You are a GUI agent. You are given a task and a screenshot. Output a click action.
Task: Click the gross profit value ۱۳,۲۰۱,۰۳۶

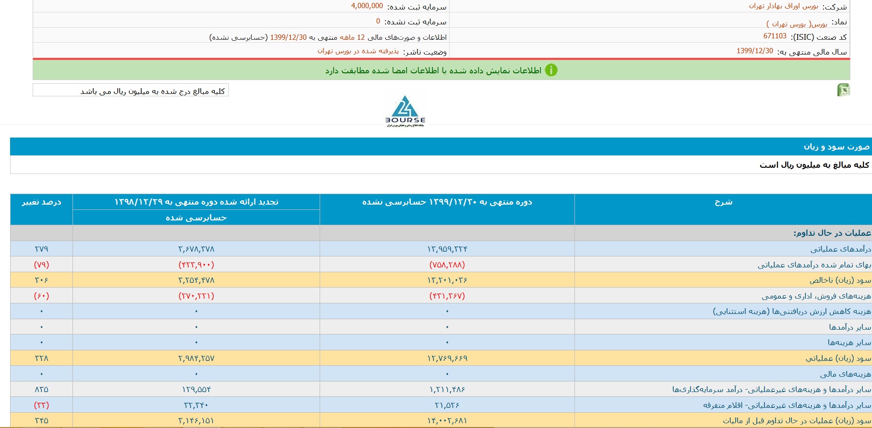[x=447, y=280]
